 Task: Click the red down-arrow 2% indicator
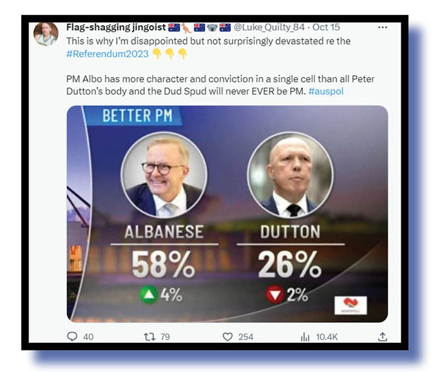[x=287, y=295]
